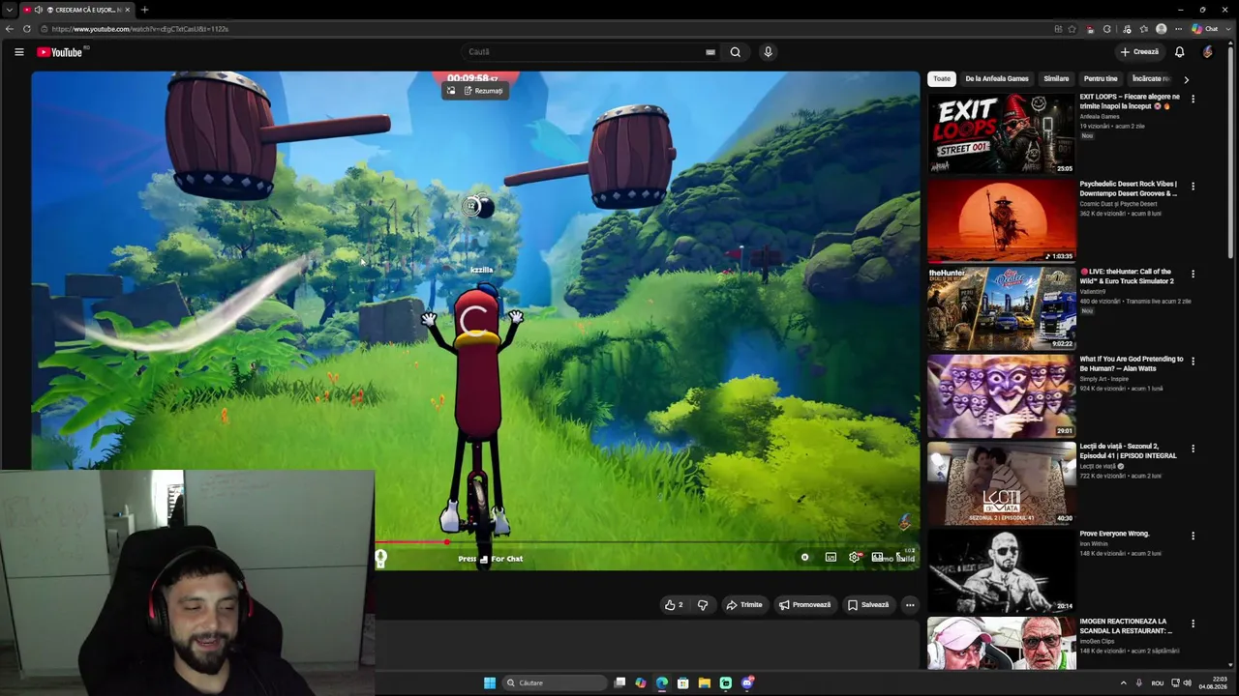This screenshot has height=696, width=1239.
Task: Open the on-screen keyboard in search box
Action: (710, 52)
